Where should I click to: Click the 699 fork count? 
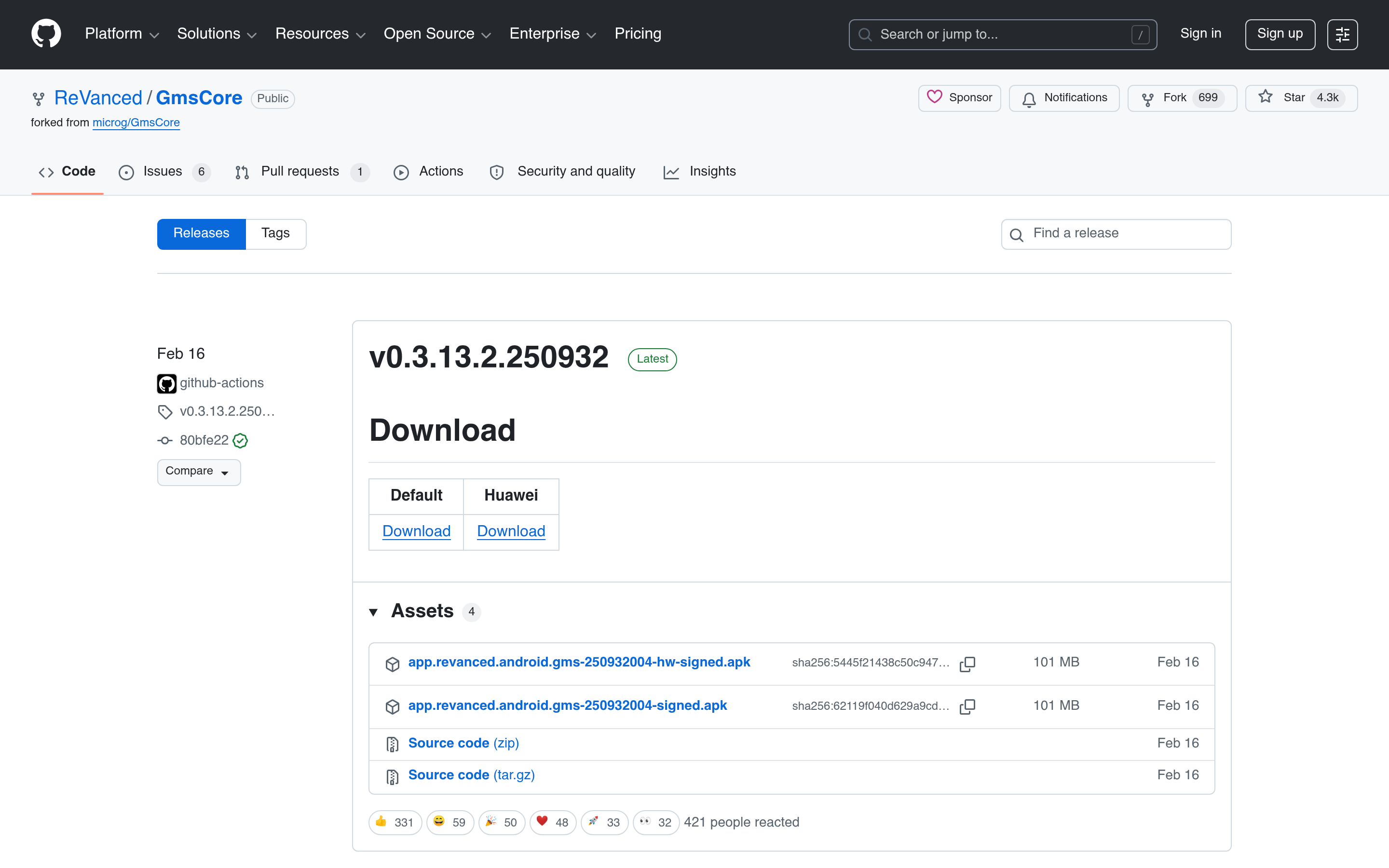(1208, 98)
